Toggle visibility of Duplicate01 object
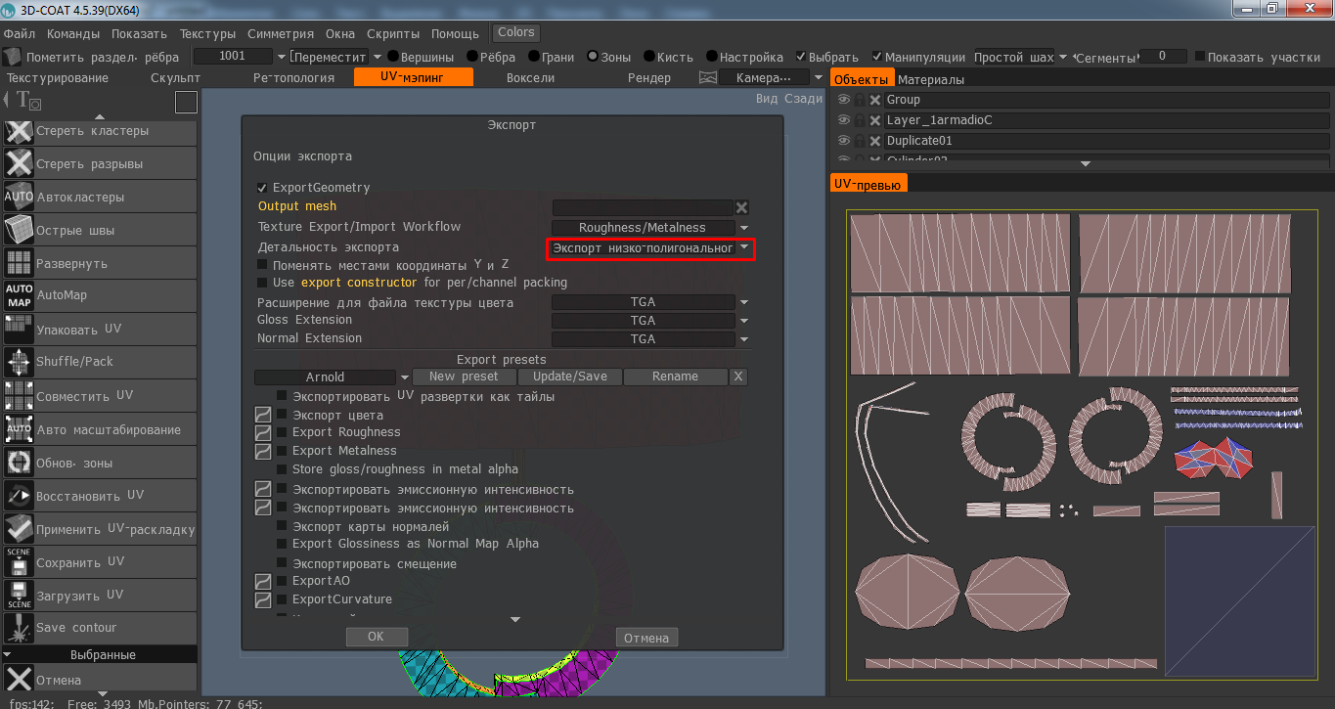Viewport: 1335px width, 709px height. pyautogui.click(x=844, y=141)
